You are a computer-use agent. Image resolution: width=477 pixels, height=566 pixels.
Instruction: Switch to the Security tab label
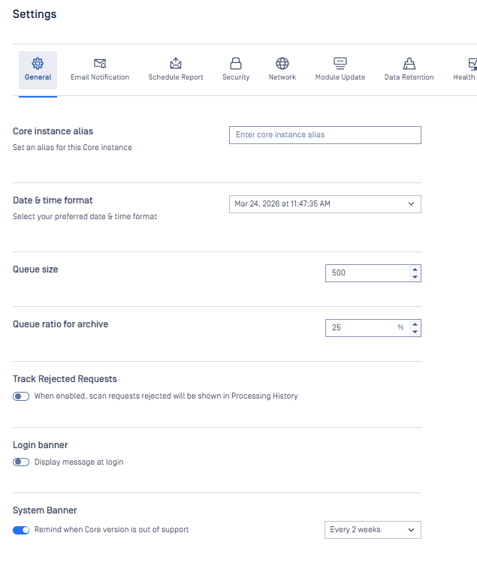click(236, 77)
